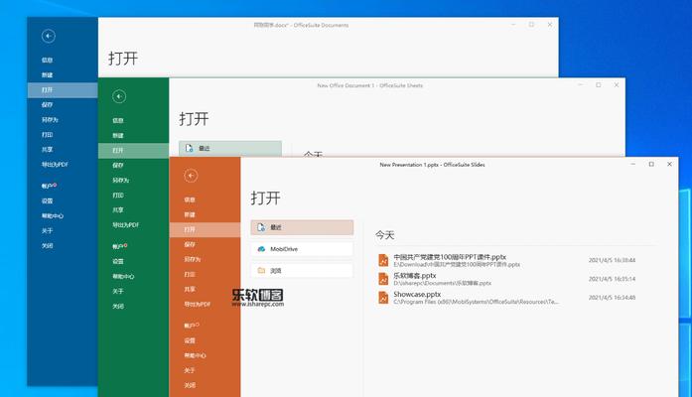This screenshot has width=692, height=397.
Task: Select 共享 in Sheets green sidebar
Action: (x=118, y=210)
